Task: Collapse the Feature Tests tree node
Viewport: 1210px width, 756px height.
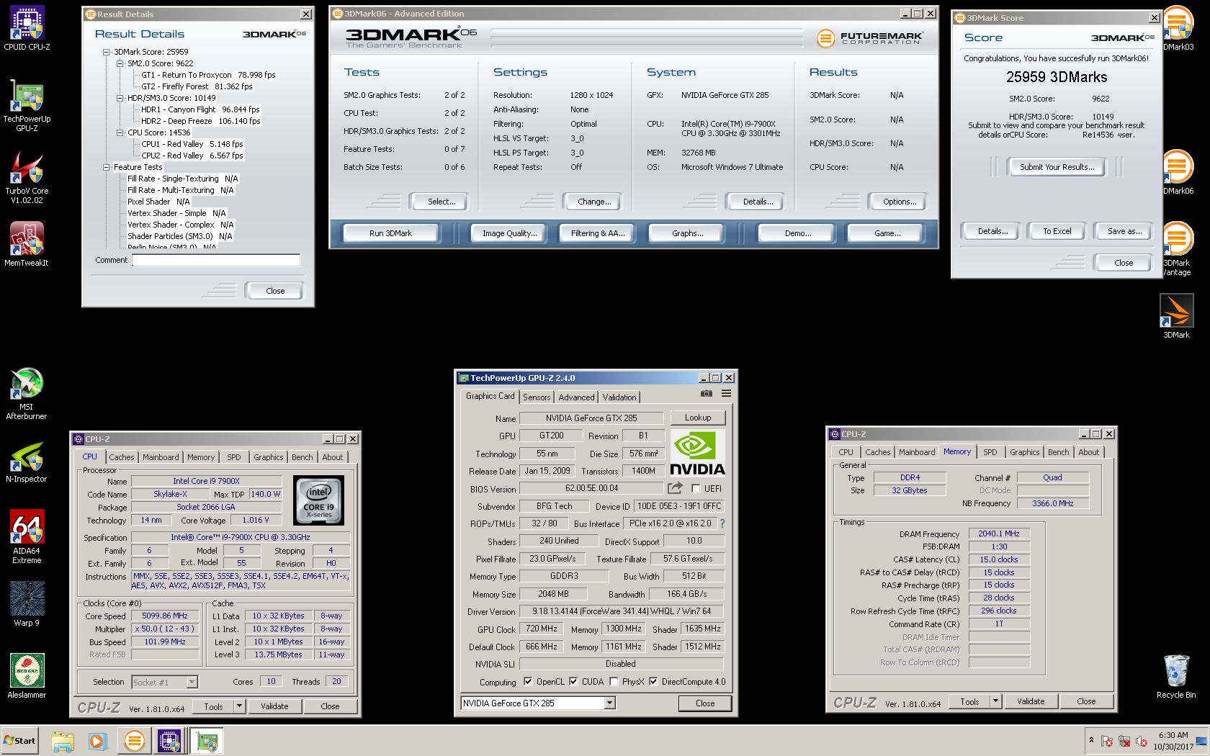Action: pyautogui.click(x=106, y=167)
